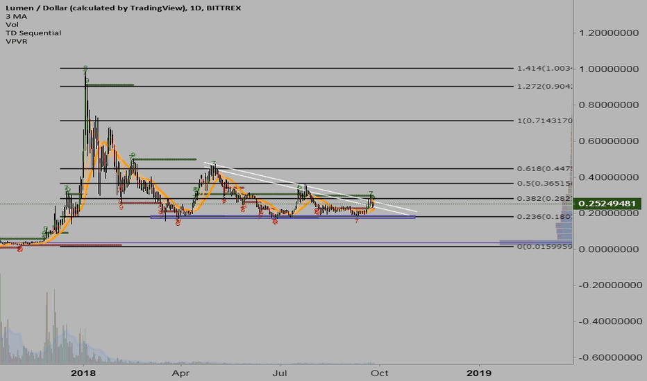Click the 1.272 Fibonacci level label
This screenshot has height=381, width=647.
coord(545,87)
